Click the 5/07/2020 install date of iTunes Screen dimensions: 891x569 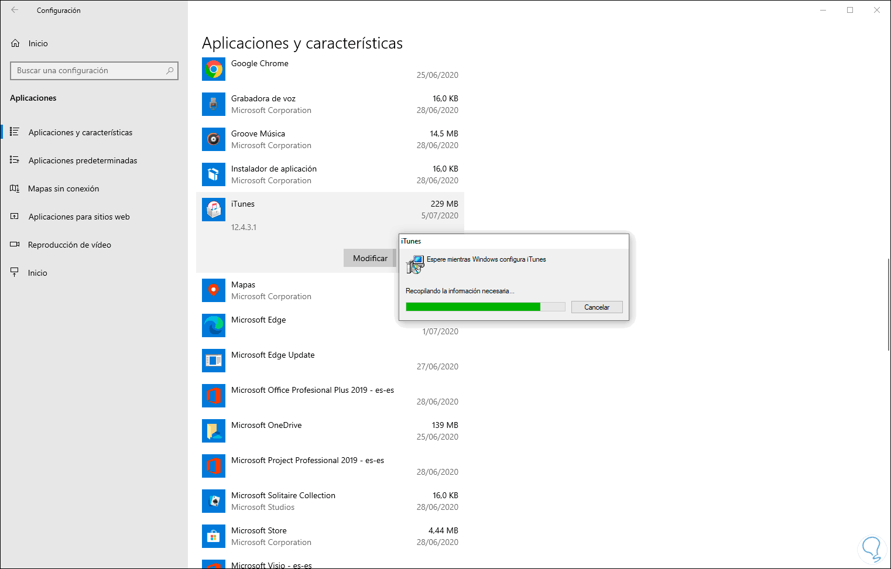pyautogui.click(x=440, y=215)
